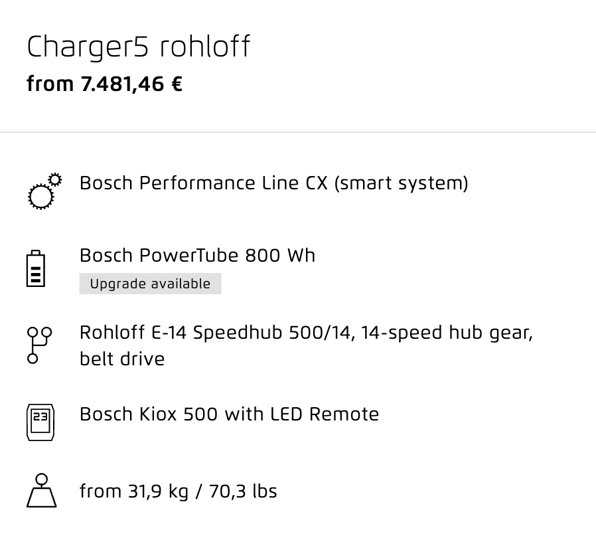
Task: Select "Bosch Kiox 500 with LED Remote"
Action: [x=229, y=414]
